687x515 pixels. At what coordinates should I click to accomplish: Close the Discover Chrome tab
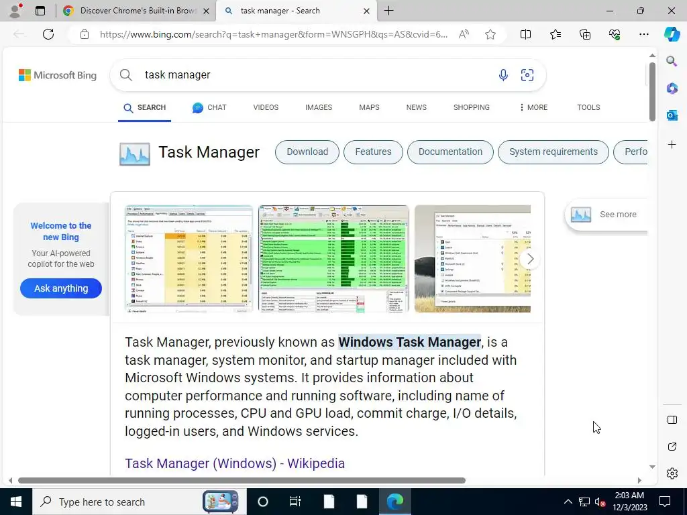206,11
